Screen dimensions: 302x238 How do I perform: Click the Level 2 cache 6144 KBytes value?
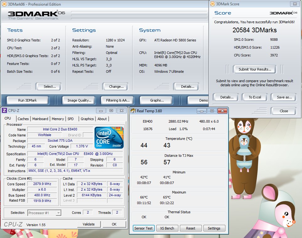[x=91, y=195]
